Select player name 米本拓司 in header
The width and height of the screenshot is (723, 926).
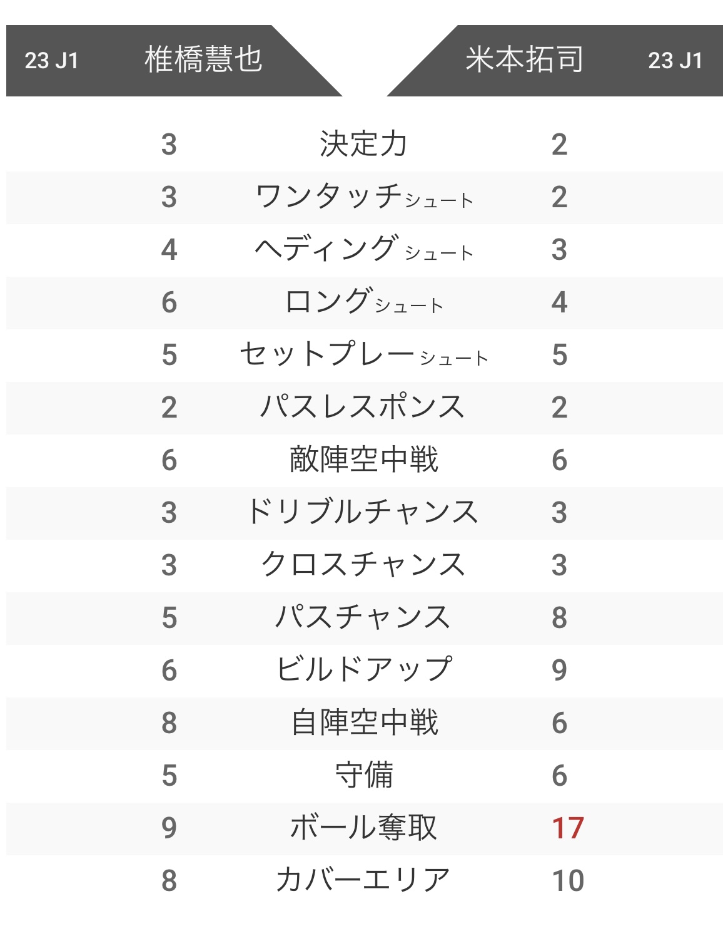coord(524,60)
